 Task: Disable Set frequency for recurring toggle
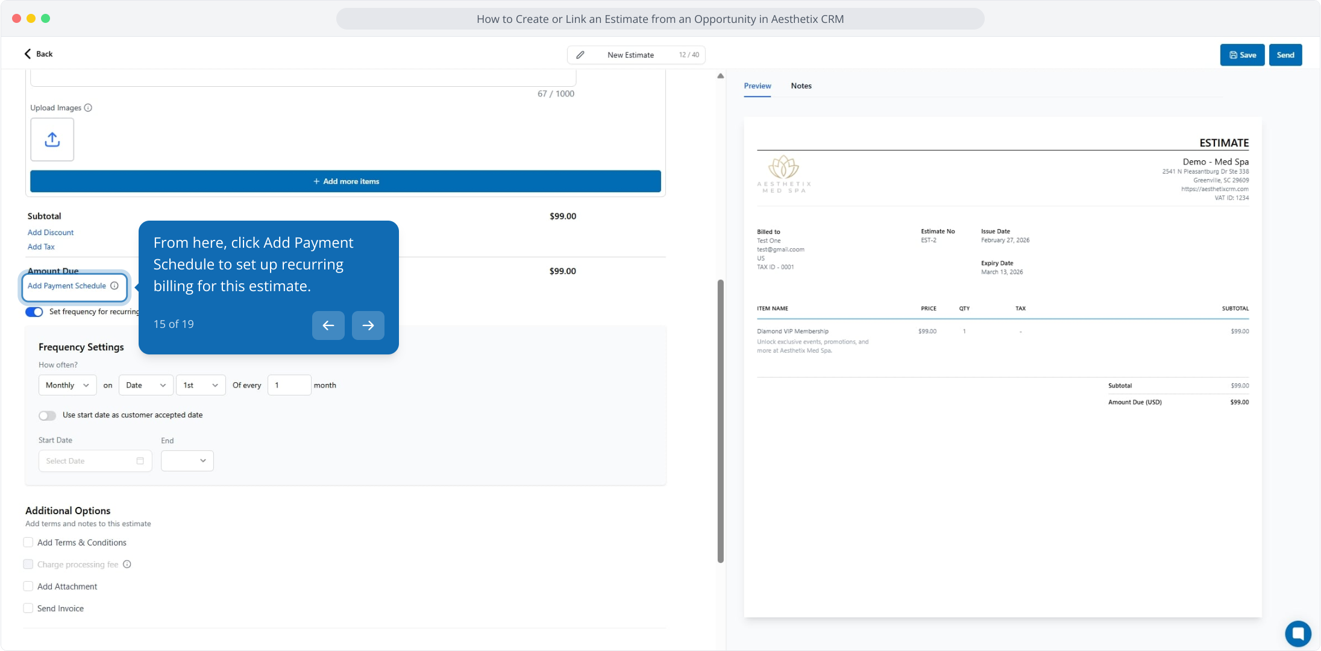(34, 312)
